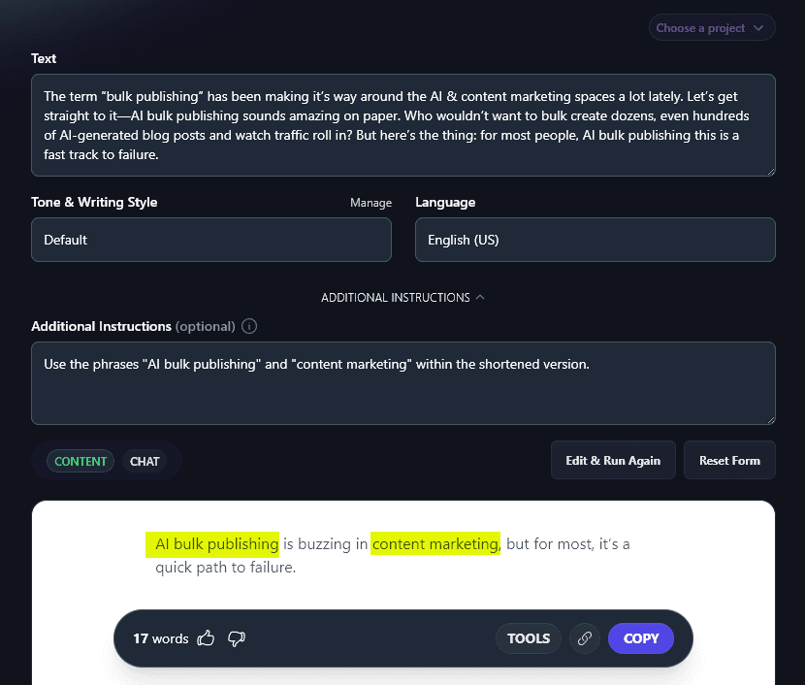The image size is (805, 685).
Task: Click the Additional Instructions text box
Action: (403, 381)
